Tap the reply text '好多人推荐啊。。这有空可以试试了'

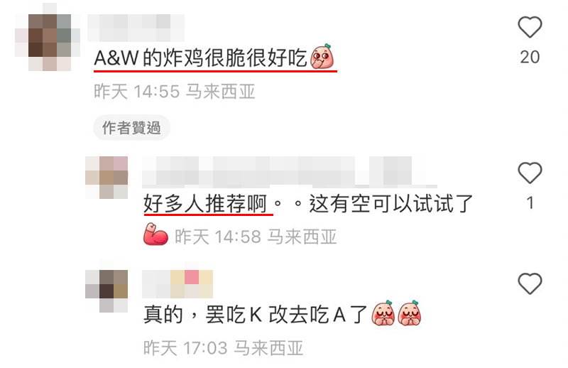click(x=308, y=204)
